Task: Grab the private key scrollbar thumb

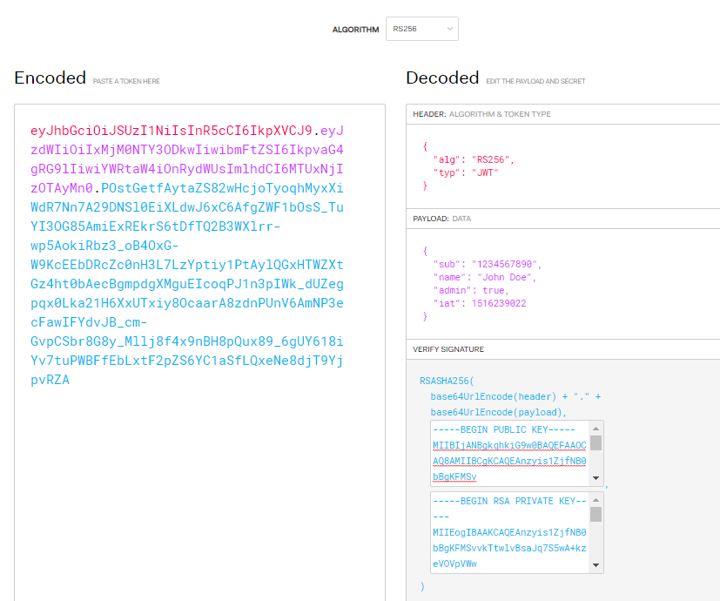Action: 596,514
